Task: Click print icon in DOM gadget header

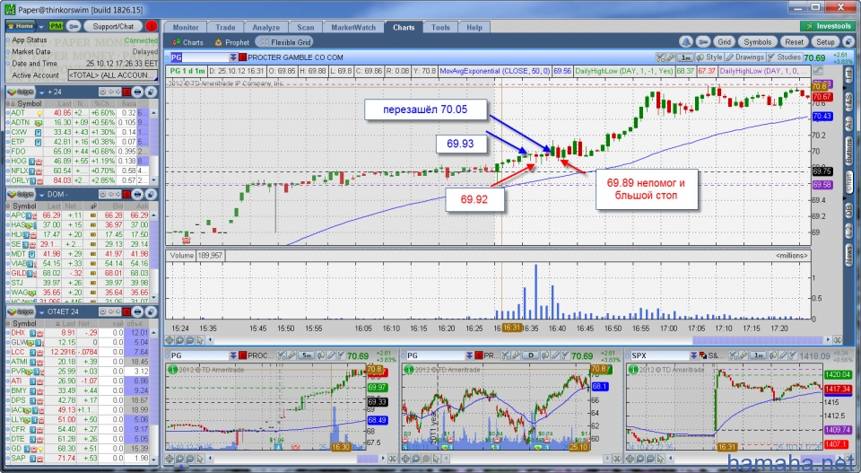Action: pyautogui.click(x=138, y=194)
